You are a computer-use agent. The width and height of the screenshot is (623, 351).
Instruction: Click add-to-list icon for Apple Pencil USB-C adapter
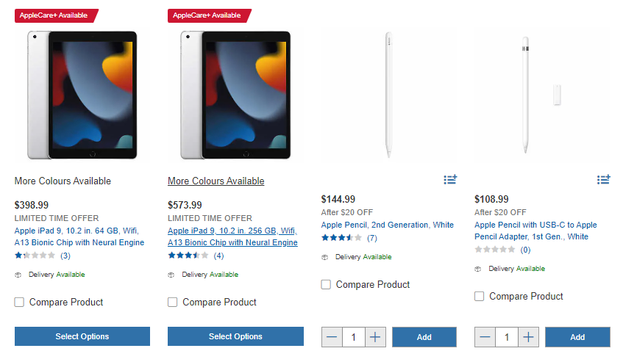pos(604,179)
